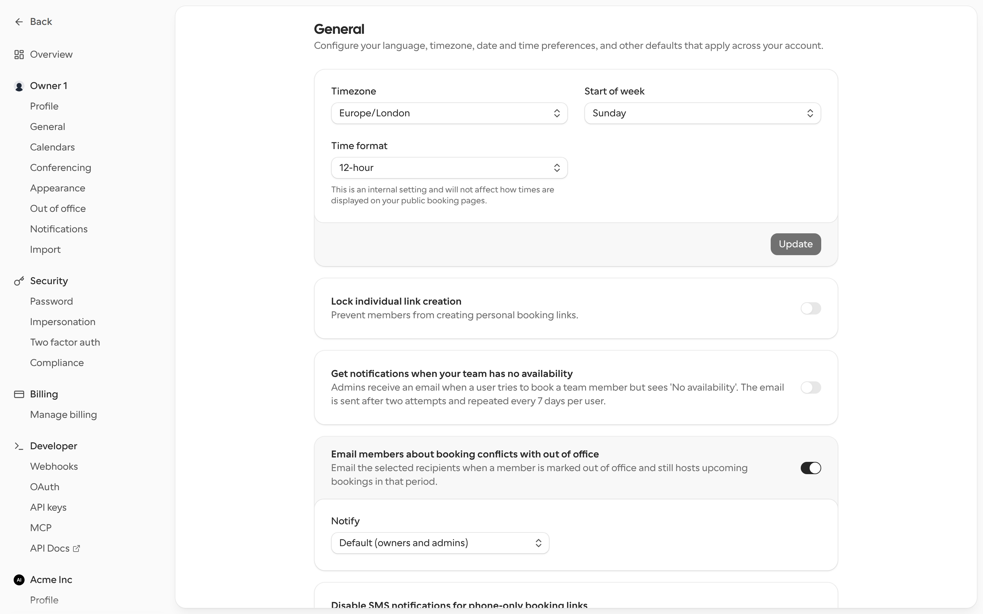
Task: Open Out of office settings
Action: [x=58, y=208]
